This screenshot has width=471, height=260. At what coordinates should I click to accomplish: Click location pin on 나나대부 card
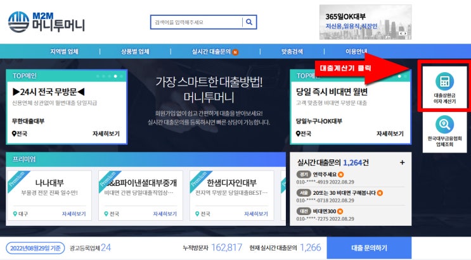[x=15, y=214]
